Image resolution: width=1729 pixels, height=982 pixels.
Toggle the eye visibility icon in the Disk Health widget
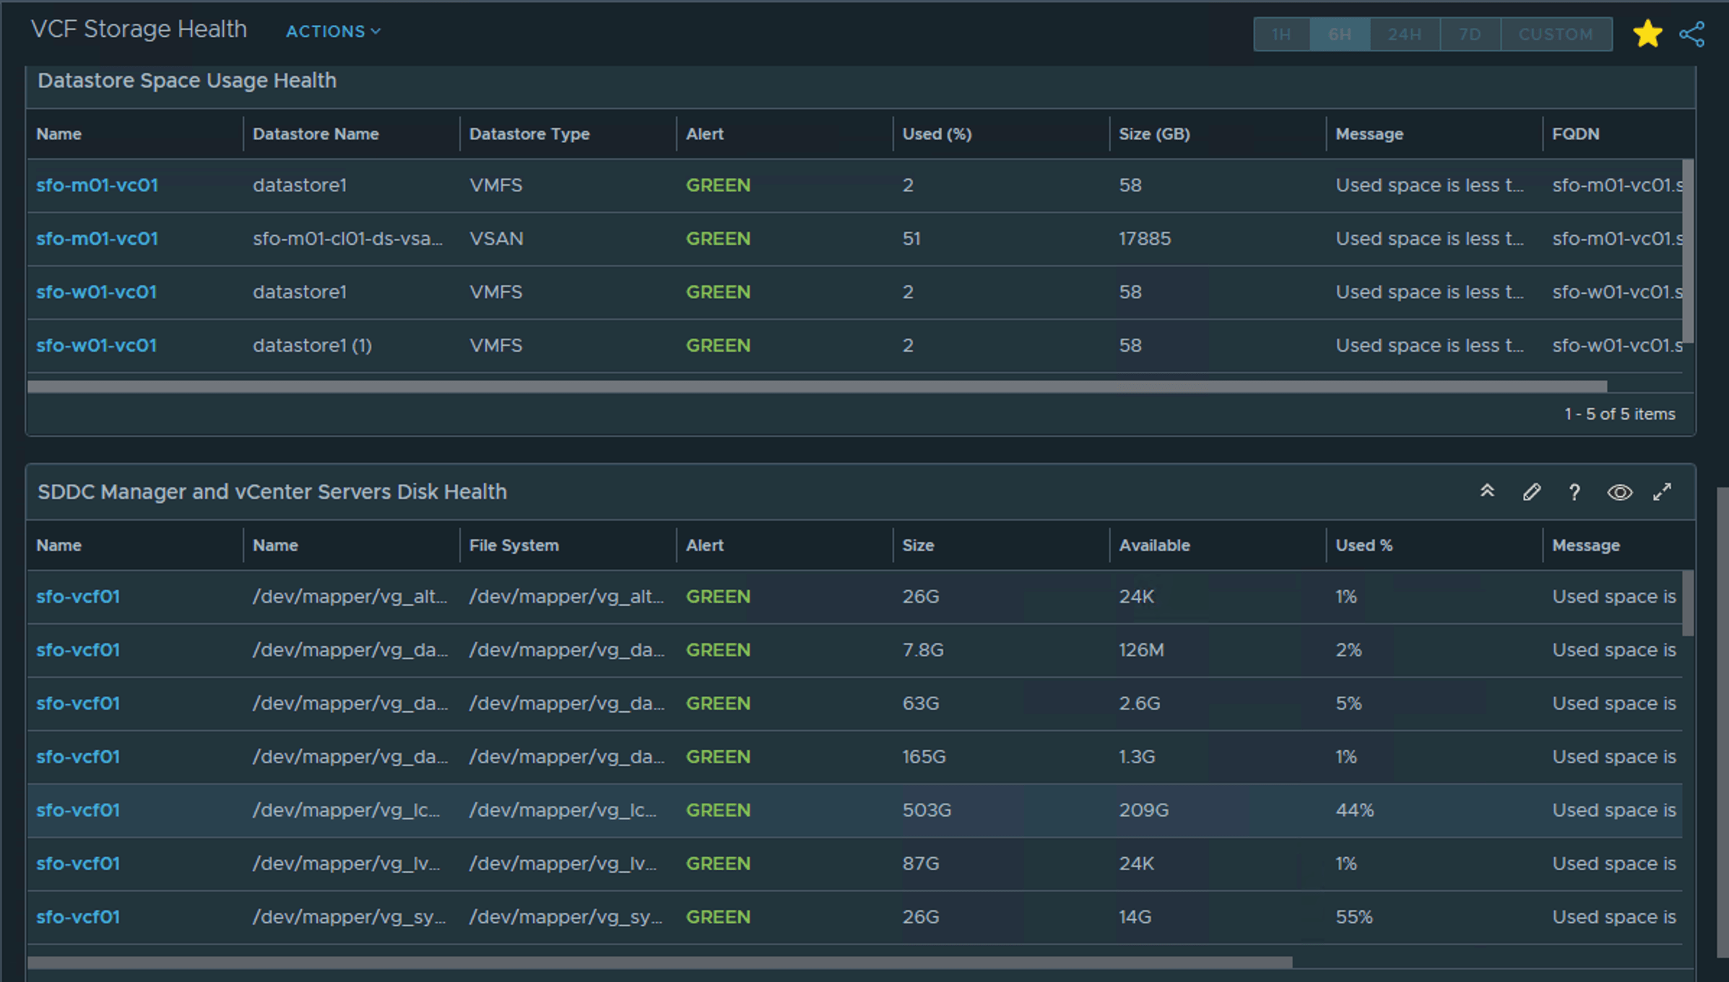[1619, 492]
